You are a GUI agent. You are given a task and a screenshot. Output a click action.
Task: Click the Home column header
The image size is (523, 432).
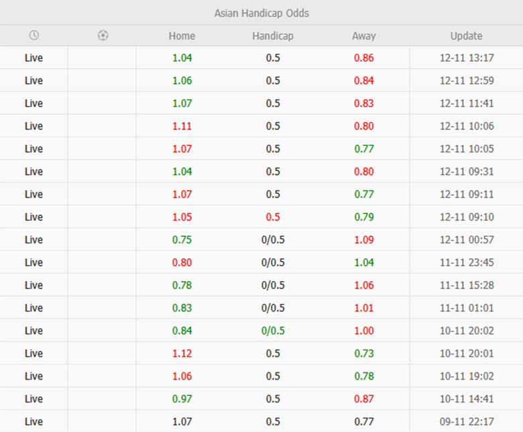[x=182, y=36]
